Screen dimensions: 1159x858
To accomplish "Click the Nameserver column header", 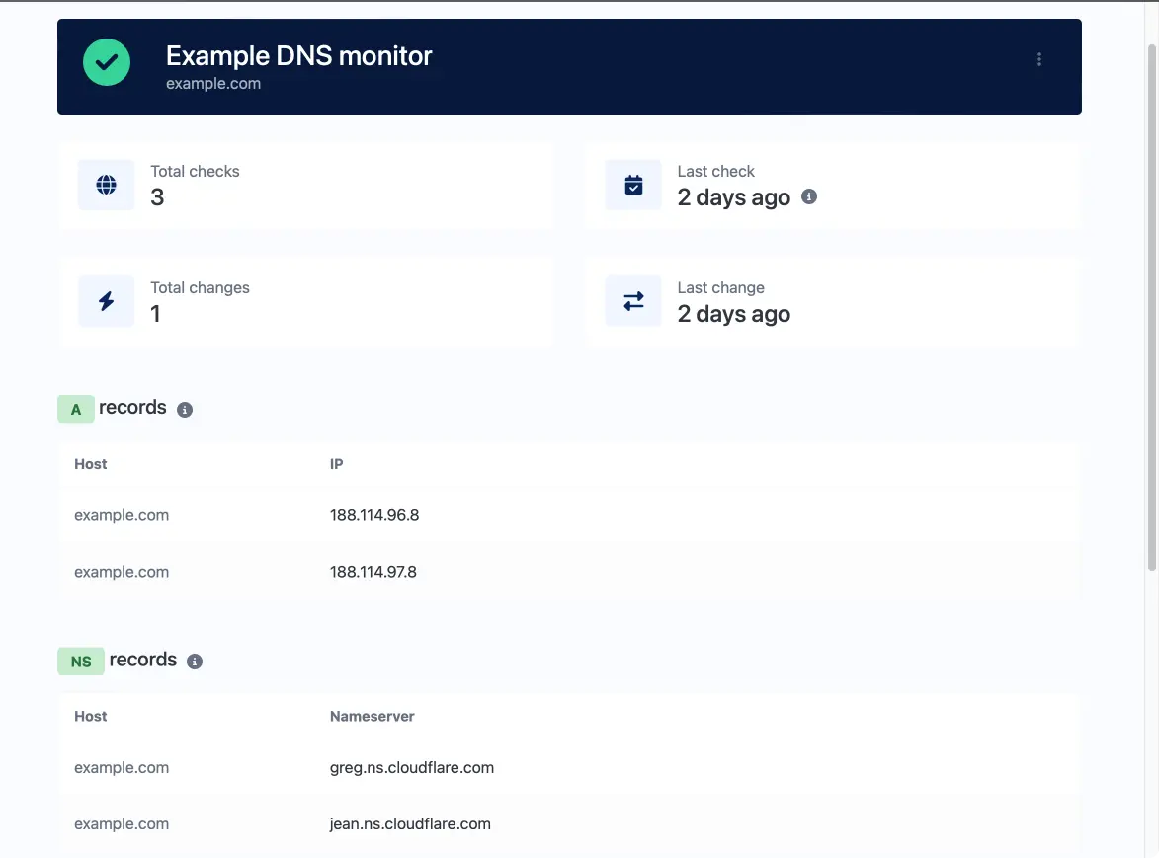I will click(x=372, y=717).
